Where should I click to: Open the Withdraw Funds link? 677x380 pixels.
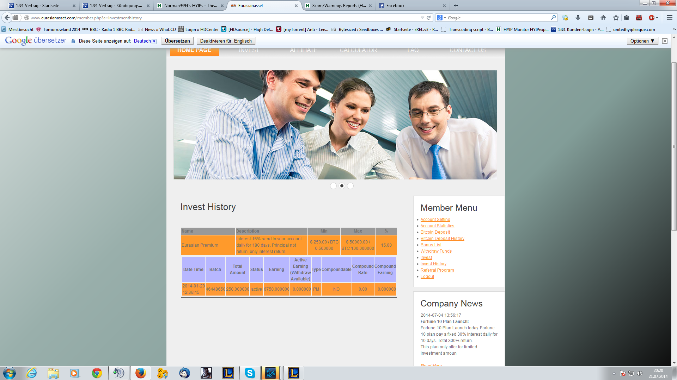436,251
